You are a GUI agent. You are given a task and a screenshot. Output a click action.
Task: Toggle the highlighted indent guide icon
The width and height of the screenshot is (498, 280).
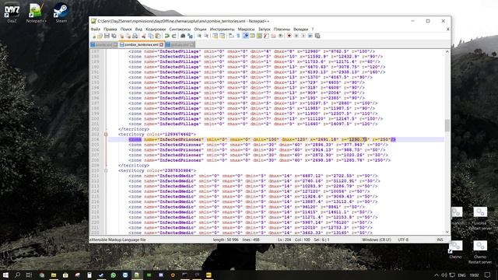pos(245,36)
